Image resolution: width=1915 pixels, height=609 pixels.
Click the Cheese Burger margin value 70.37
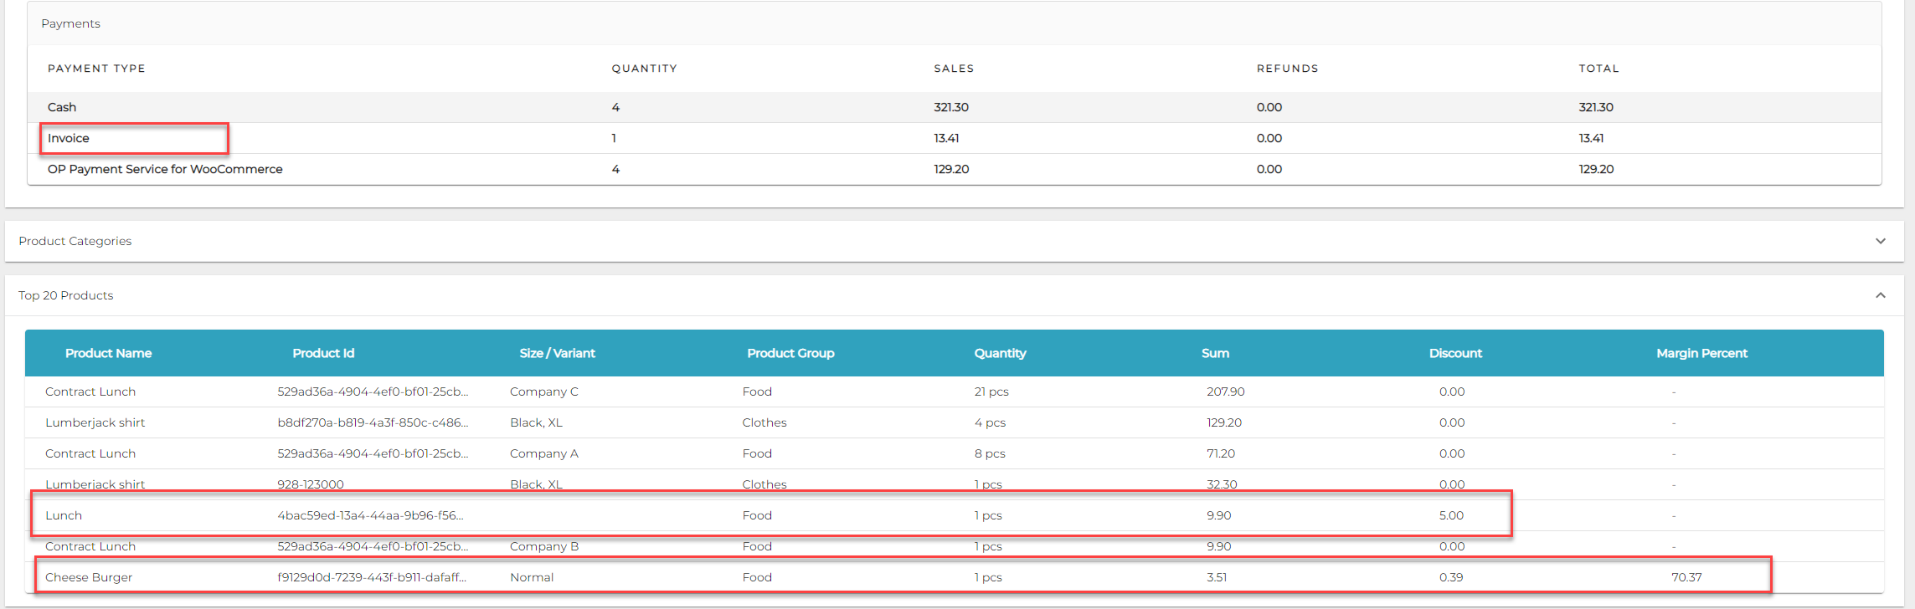[1686, 577]
